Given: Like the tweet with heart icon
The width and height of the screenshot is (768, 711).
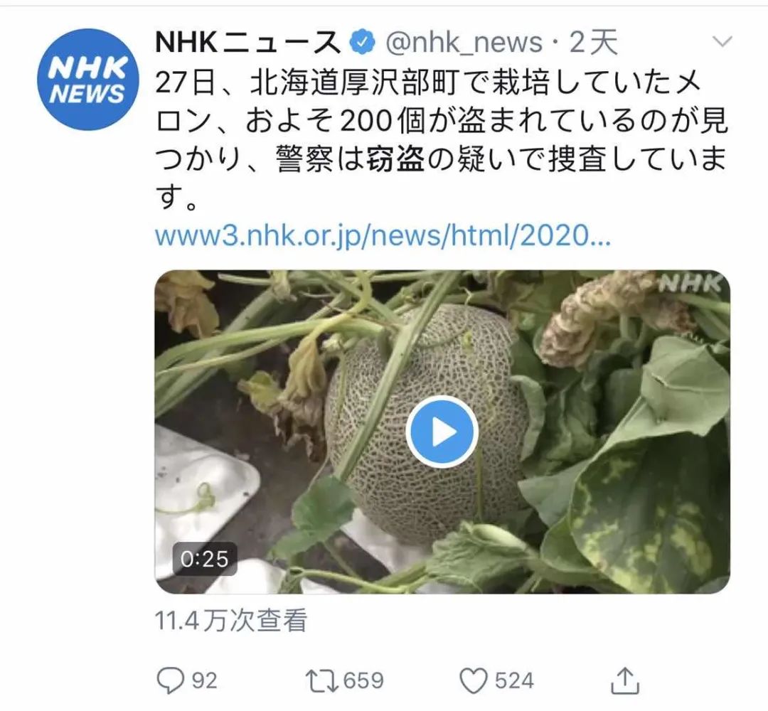Looking at the screenshot, I should (473, 680).
